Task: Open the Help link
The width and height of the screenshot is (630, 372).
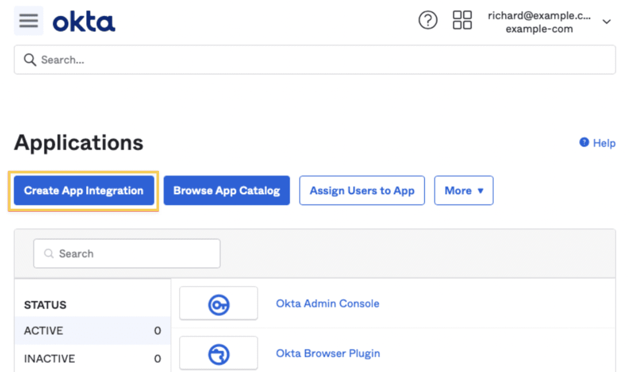Action: pos(604,143)
